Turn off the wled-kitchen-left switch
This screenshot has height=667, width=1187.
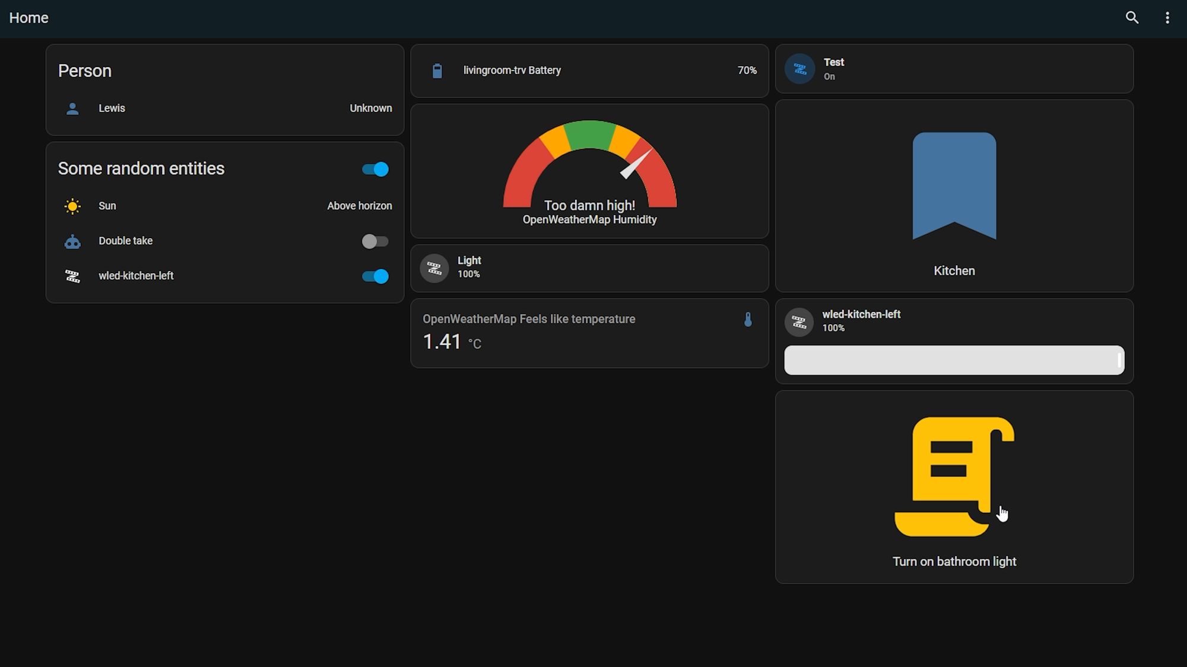pos(375,276)
